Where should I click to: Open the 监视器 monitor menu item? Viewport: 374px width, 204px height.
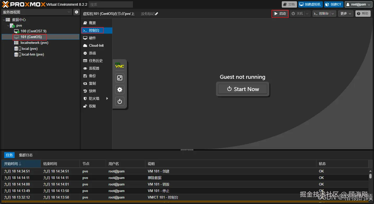pos(97,68)
